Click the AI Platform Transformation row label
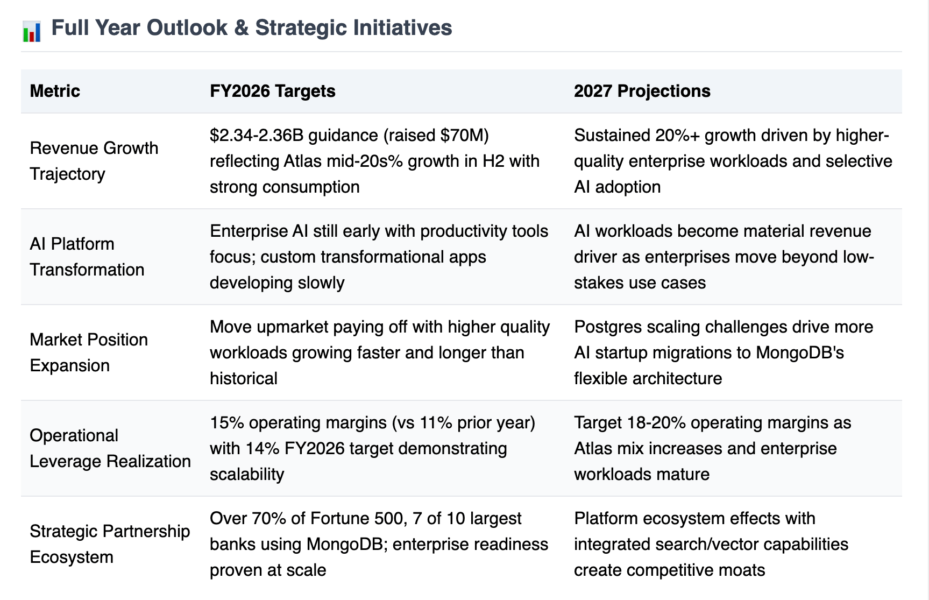Screen dimensions: 929x600 pos(87,257)
